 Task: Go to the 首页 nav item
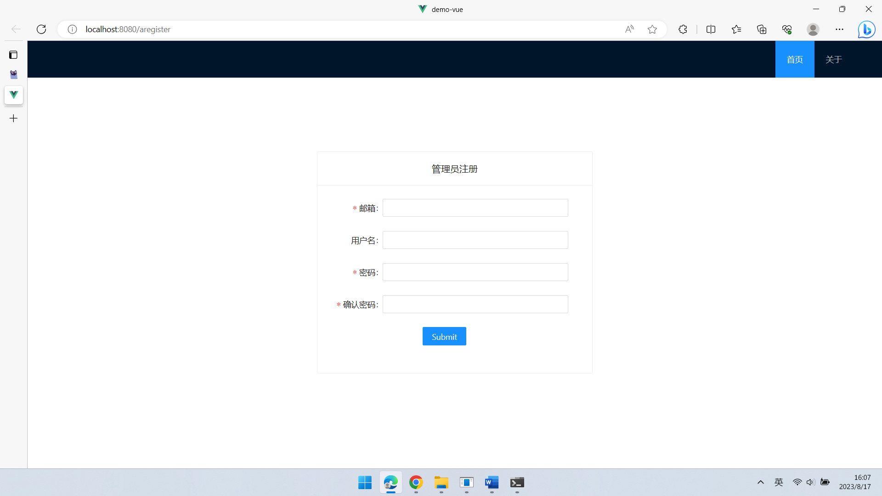point(795,59)
